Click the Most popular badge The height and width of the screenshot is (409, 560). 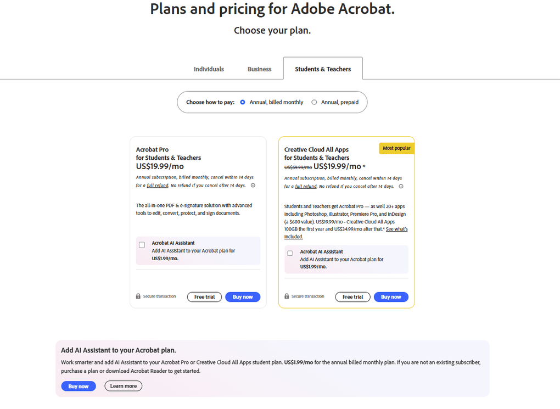(396, 148)
